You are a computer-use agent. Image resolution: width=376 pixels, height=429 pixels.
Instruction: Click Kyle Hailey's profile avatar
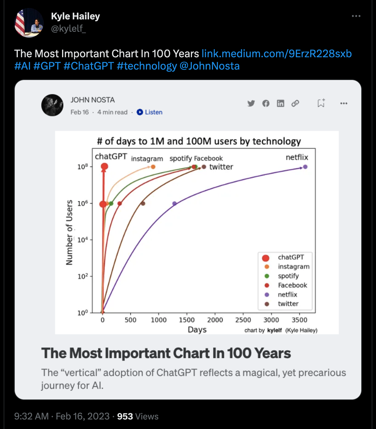[29, 23]
